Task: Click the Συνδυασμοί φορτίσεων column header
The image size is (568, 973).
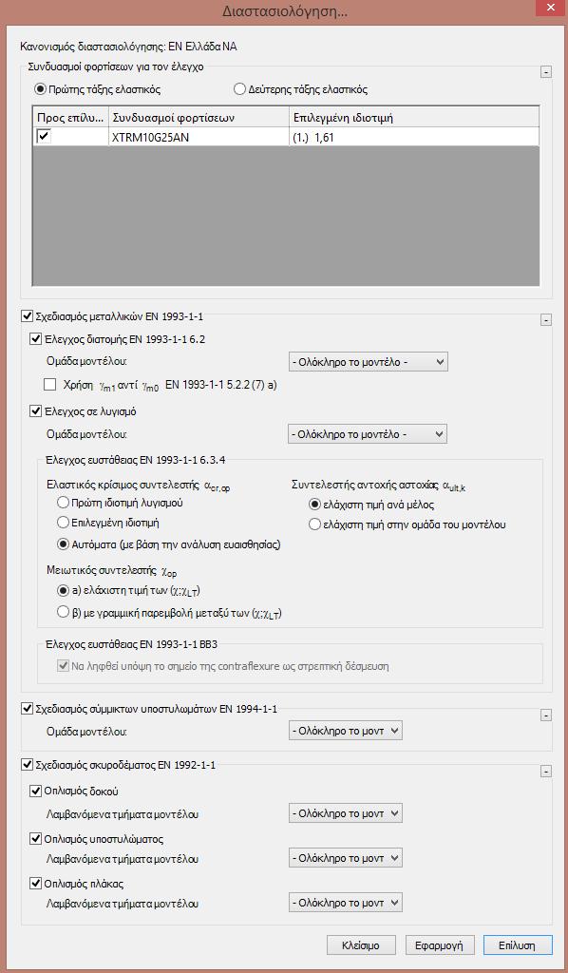Action: 199,118
